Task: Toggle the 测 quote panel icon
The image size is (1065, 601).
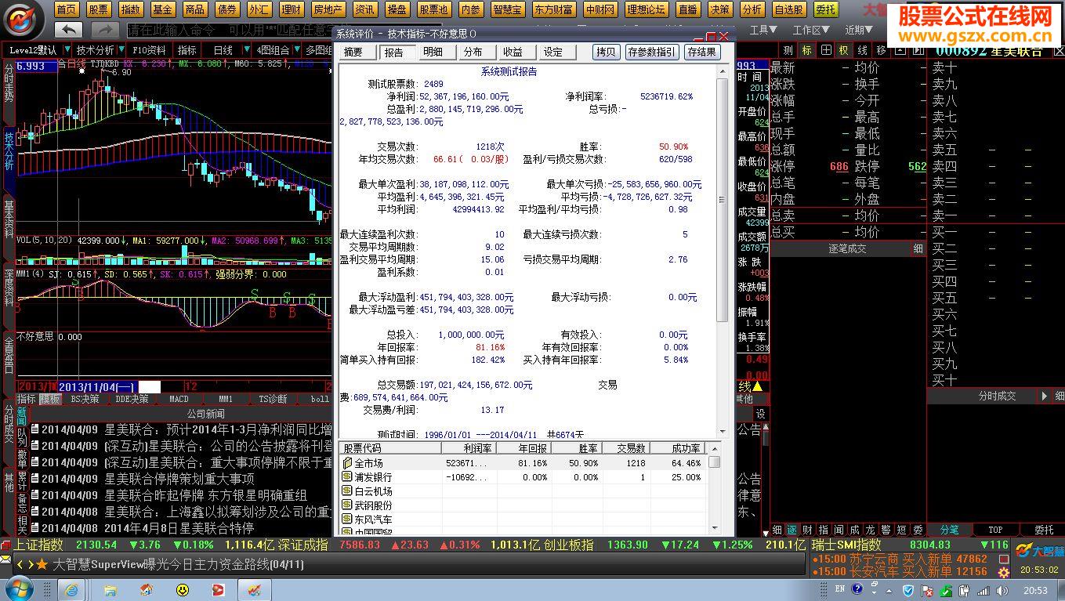Action: (788, 50)
